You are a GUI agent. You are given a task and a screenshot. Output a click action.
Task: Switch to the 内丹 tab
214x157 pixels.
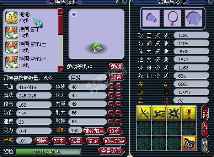(x=205, y=129)
